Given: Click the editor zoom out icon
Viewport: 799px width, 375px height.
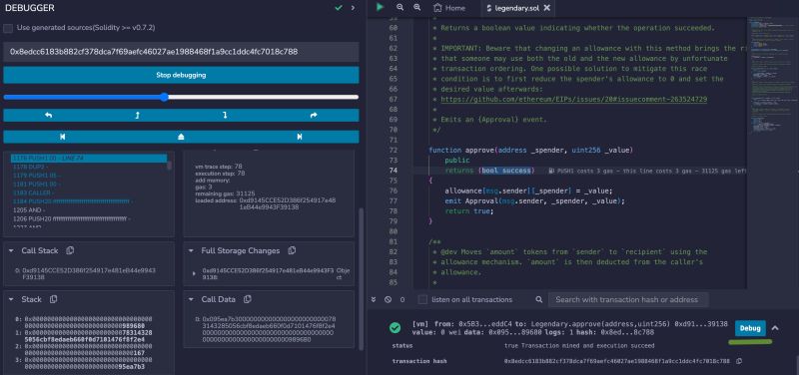Looking at the screenshot, I should [400, 8].
